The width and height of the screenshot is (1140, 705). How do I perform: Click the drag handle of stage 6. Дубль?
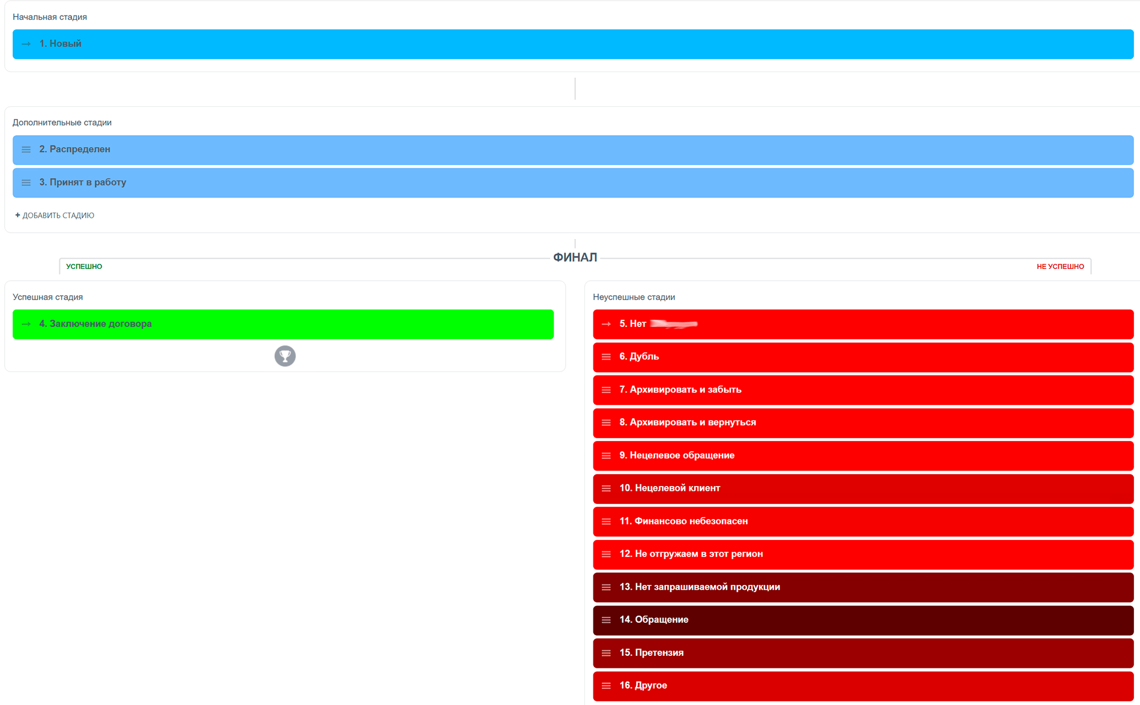click(606, 357)
